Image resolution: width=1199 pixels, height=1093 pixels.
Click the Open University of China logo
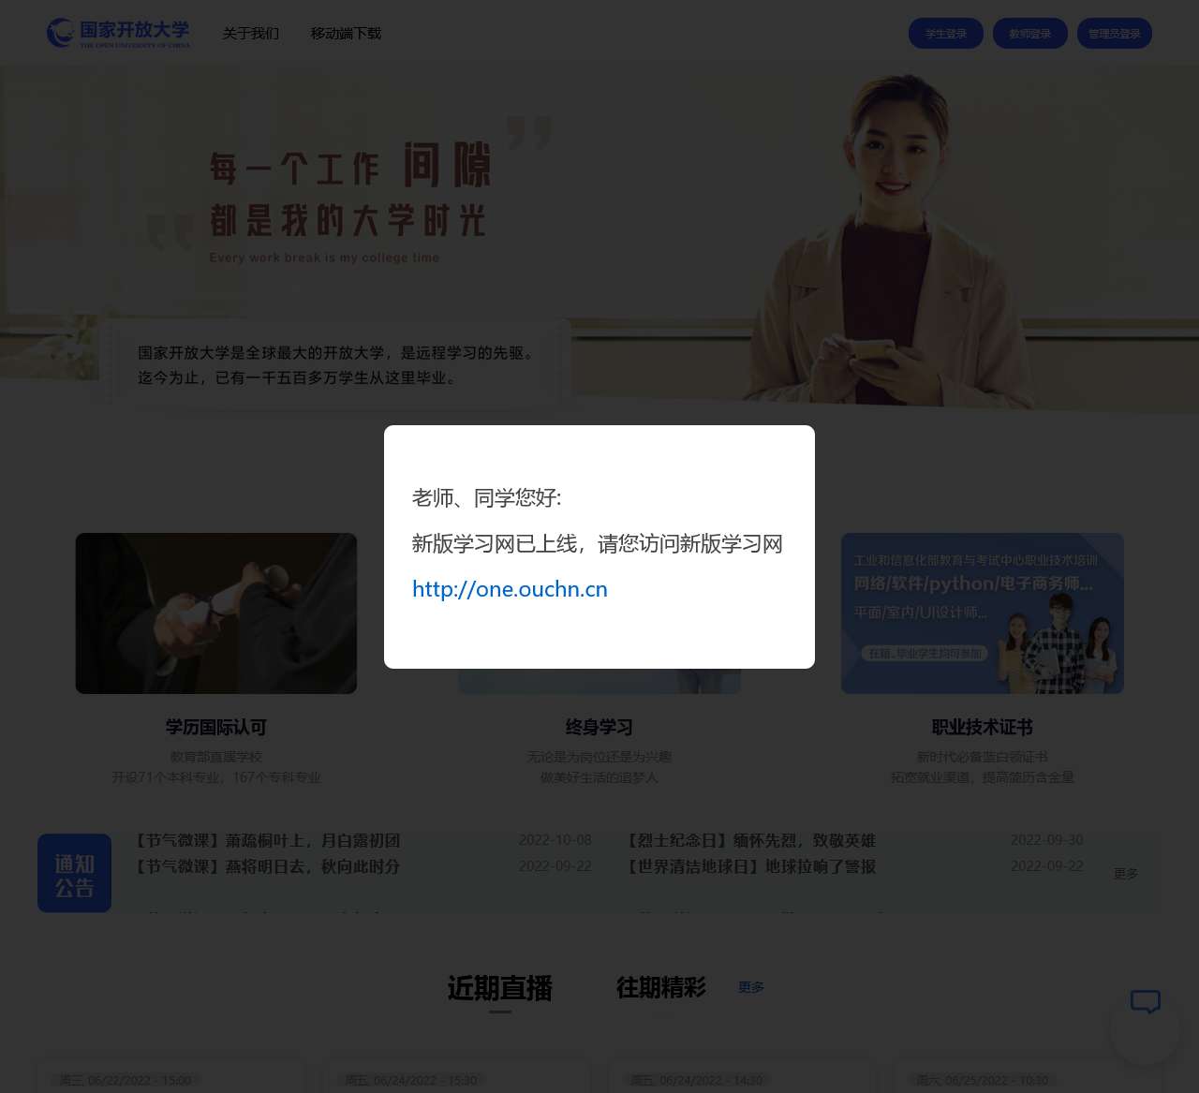119,32
